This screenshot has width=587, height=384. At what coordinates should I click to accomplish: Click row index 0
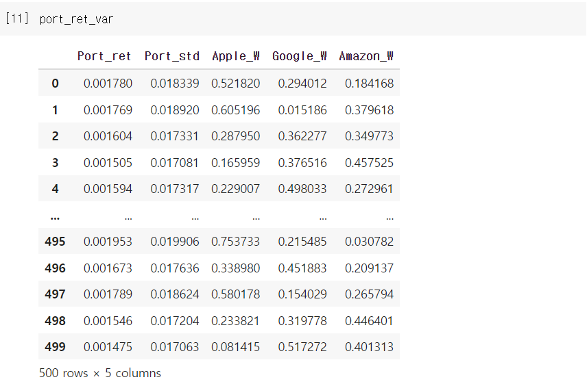click(55, 84)
